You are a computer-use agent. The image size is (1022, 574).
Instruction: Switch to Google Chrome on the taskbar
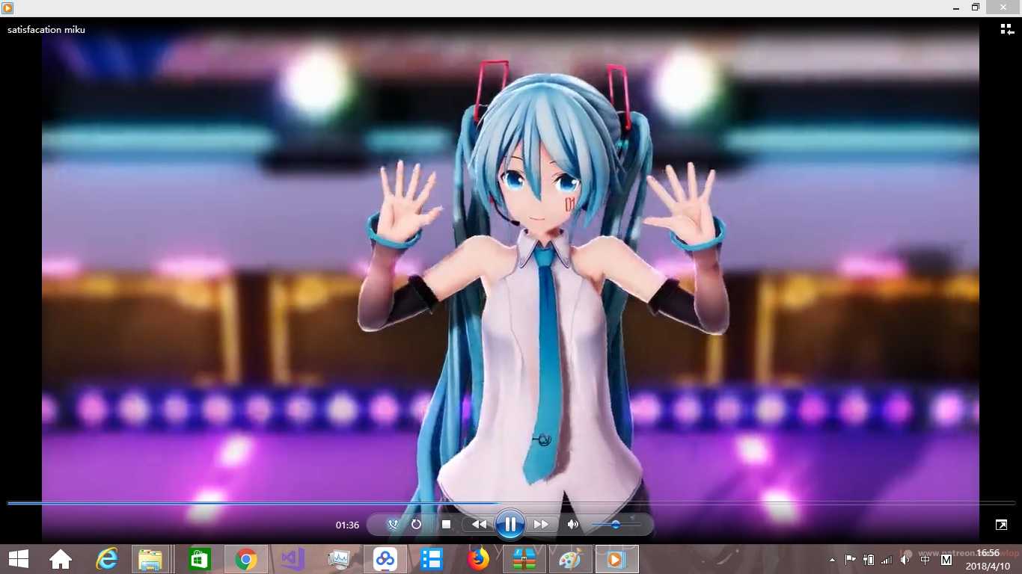click(246, 559)
